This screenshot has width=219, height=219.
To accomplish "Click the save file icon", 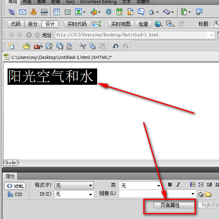I will pyautogui.click(x=49, y=46).
